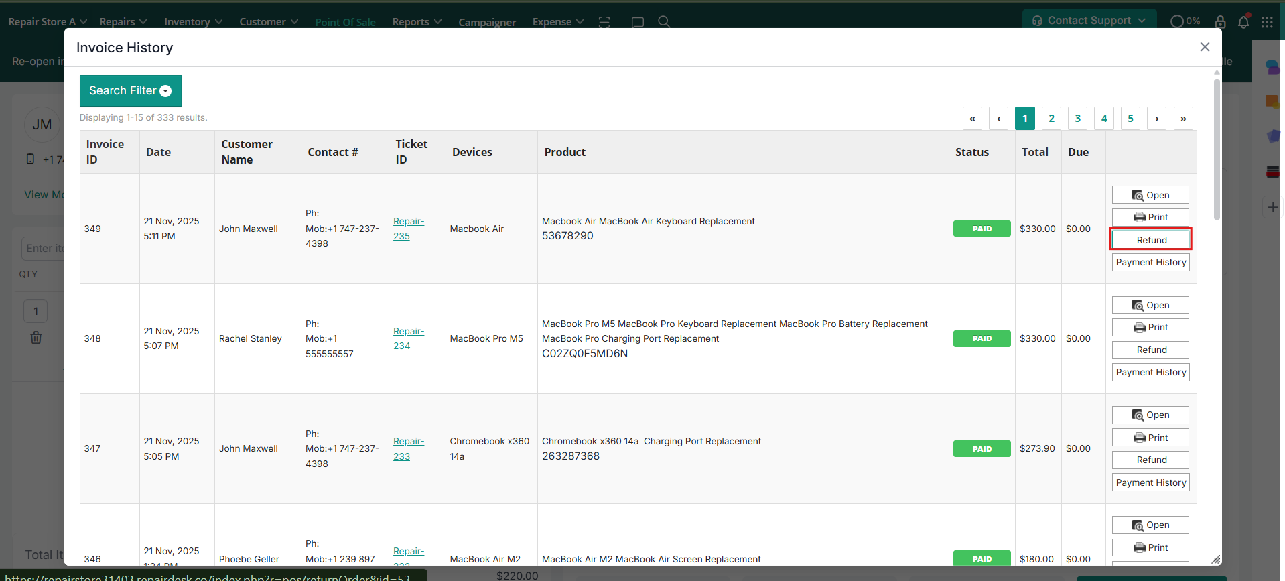Screen dimensions: 1285x581
Task: Close the Invoice History dialog
Action: point(1205,47)
